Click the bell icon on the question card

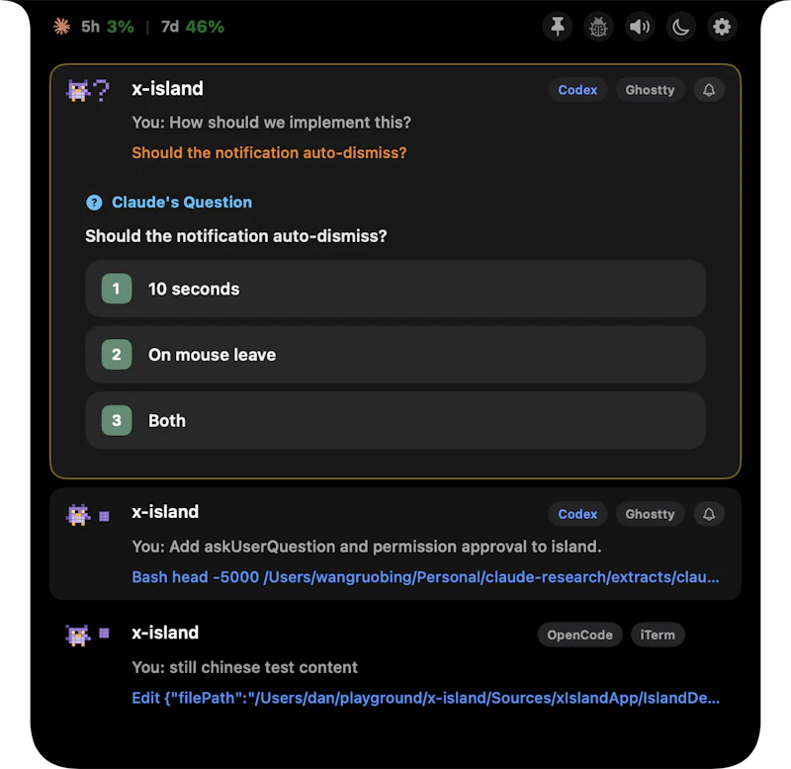point(709,90)
